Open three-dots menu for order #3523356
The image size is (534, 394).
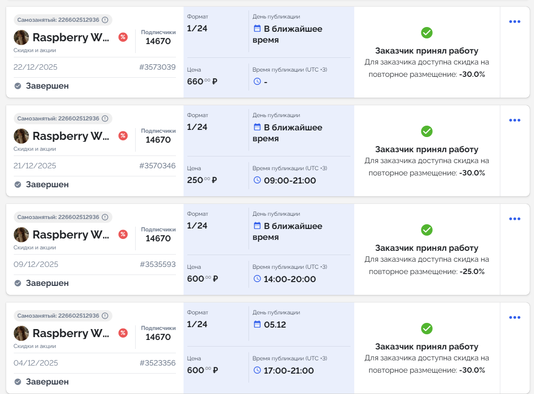tap(515, 317)
